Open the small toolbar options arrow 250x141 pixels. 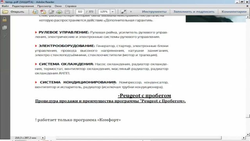131,12
